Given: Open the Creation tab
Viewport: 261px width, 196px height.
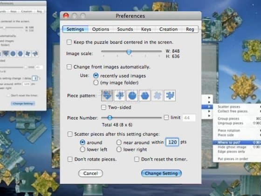Looking at the screenshot, I should coord(168,29).
